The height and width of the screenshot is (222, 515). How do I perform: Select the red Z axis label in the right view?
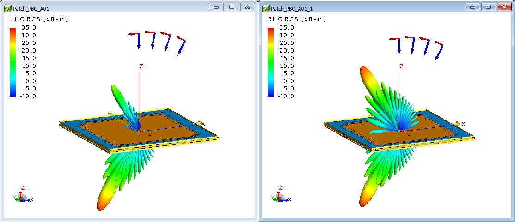point(401,66)
